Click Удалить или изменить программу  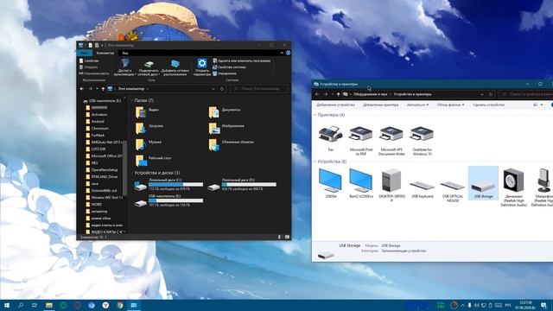coord(242,60)
